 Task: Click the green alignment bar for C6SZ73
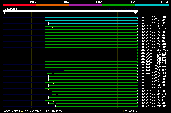pos(91,26)
